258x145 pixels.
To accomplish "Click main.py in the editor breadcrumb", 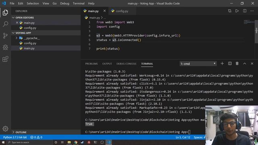I will pos(94,18).
